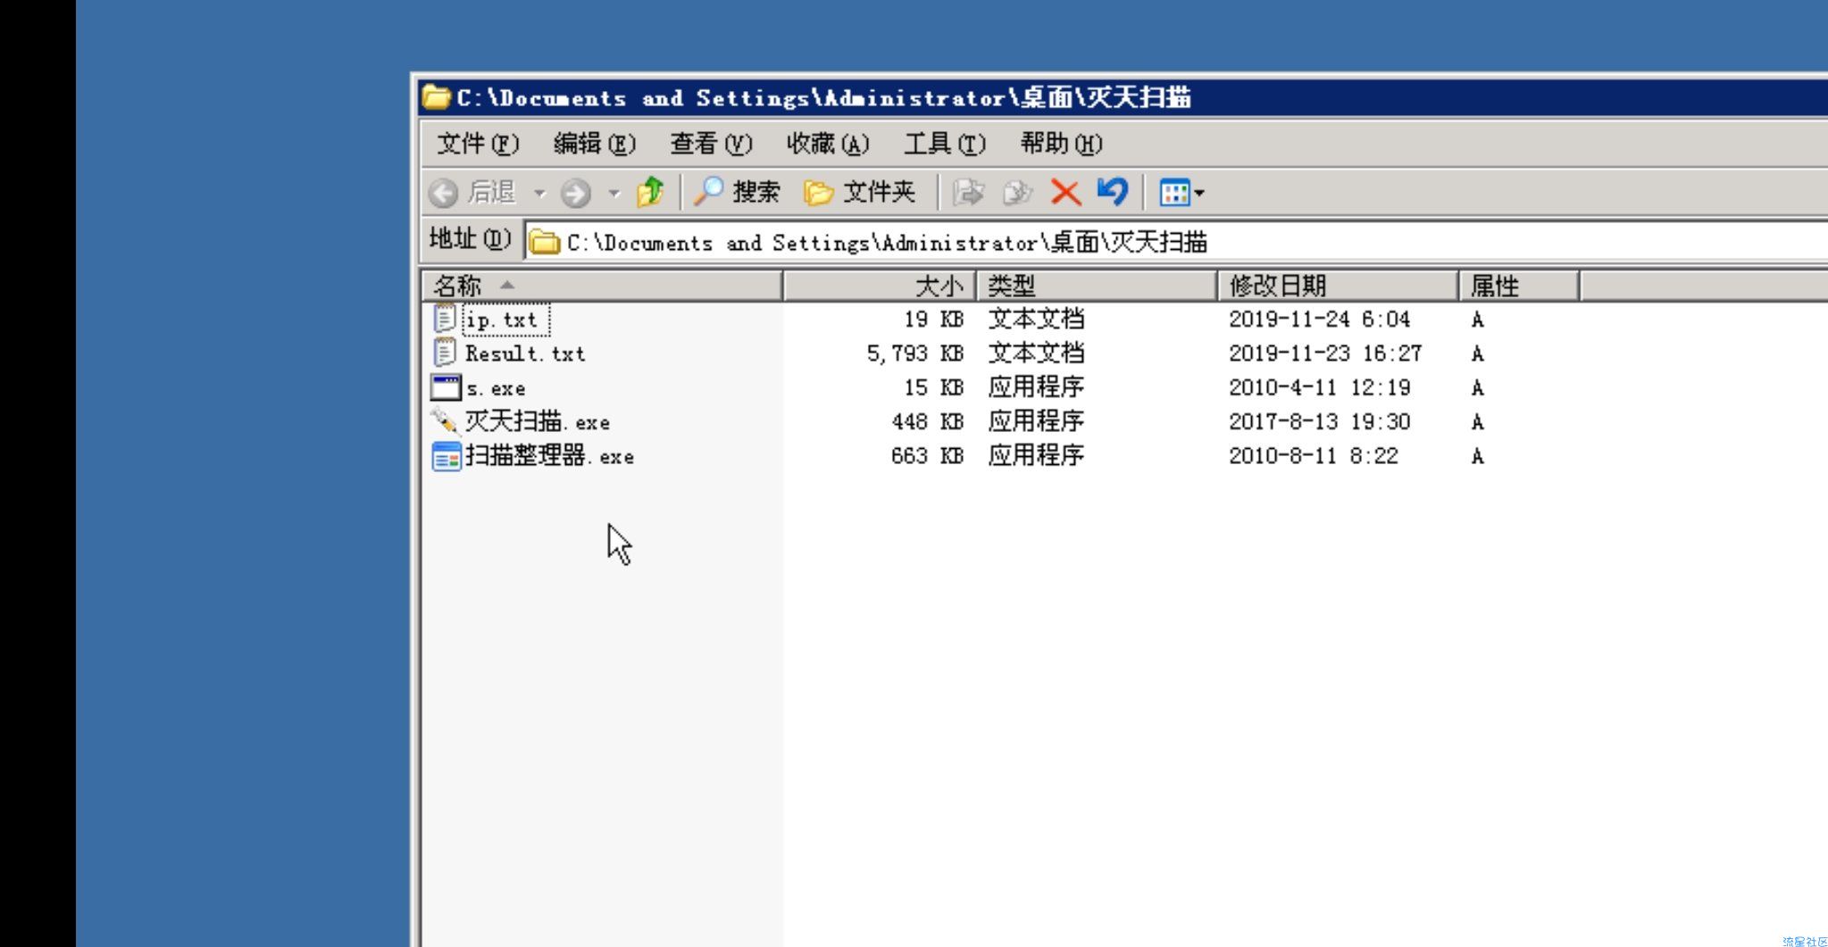Click the s.exe file name
1828x947 pixels.
496,388
